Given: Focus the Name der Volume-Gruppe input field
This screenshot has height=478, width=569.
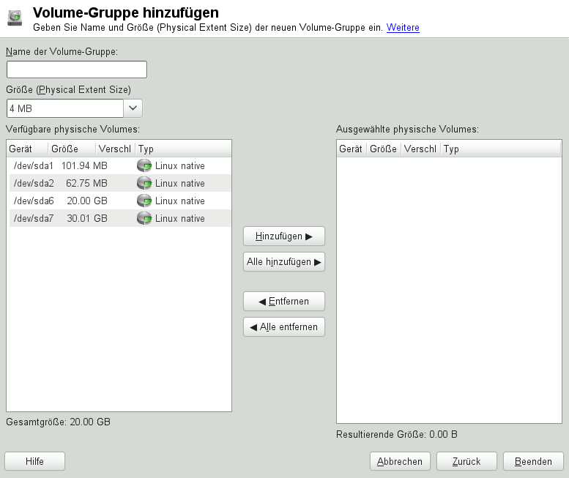Looking at the screenshot, I should [77, 70].
